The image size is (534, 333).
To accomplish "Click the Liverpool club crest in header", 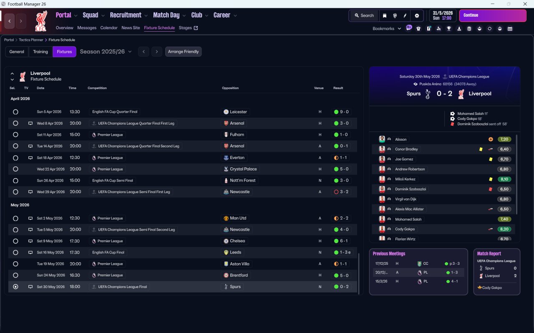I will [x=40, y=21].
